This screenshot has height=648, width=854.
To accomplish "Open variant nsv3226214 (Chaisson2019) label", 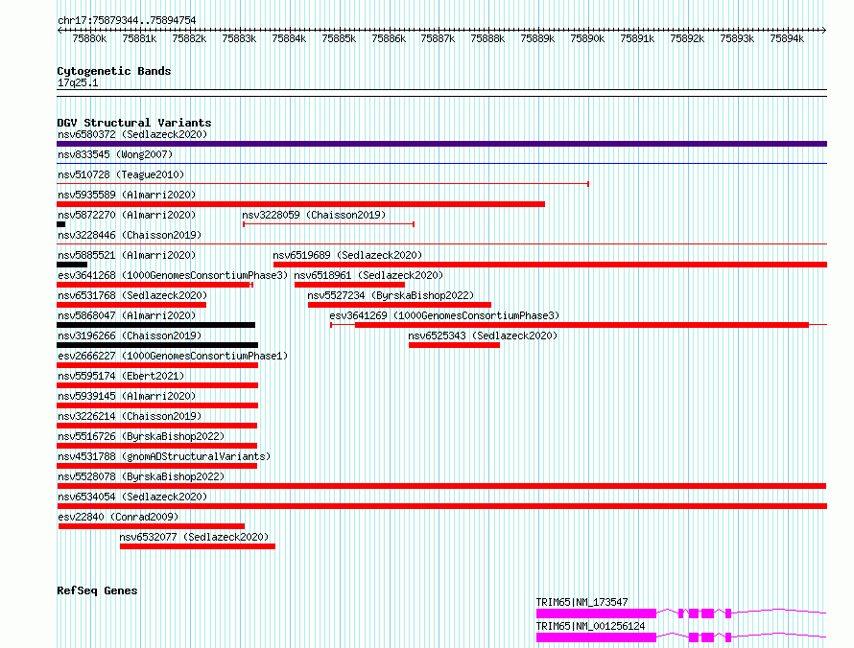I will click(x=130, y=416).
